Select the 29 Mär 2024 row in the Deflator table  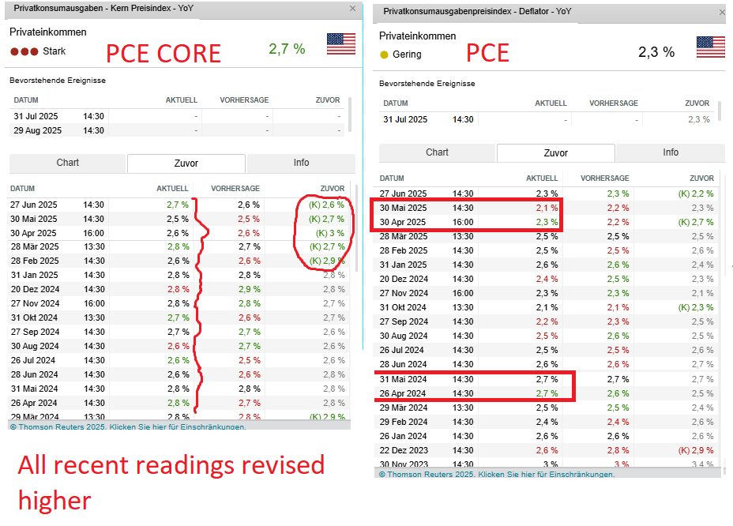pos(547,408)
